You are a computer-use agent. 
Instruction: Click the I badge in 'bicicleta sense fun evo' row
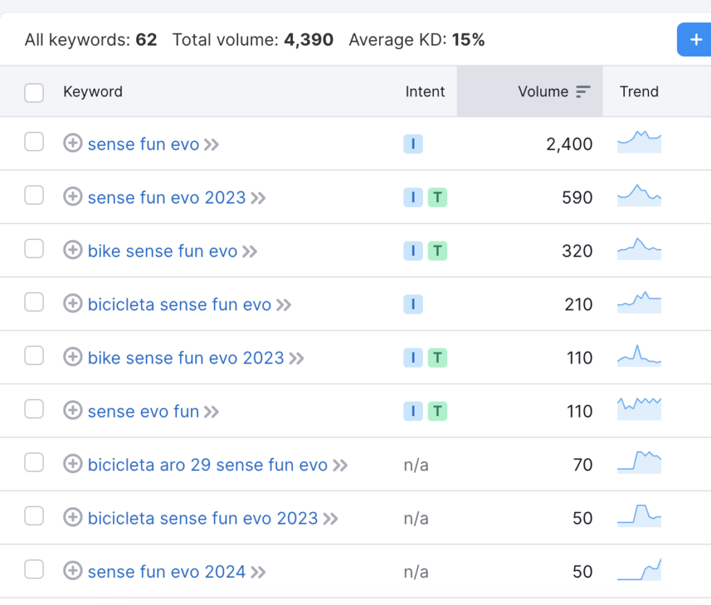[x=413, y=305]
